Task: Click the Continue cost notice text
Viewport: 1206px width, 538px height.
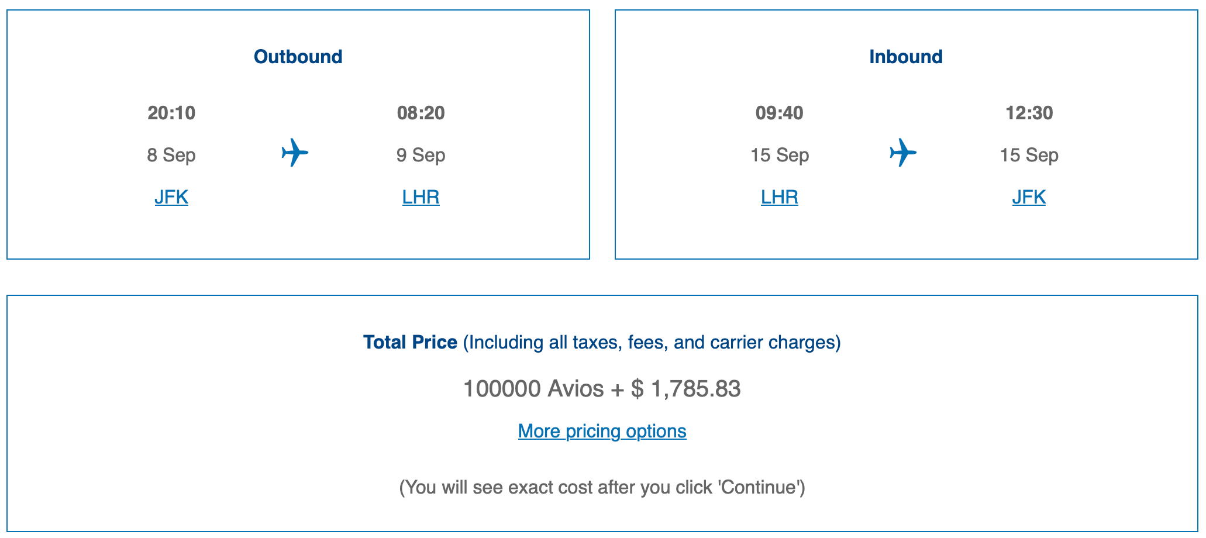Action: tap(602, 487)
